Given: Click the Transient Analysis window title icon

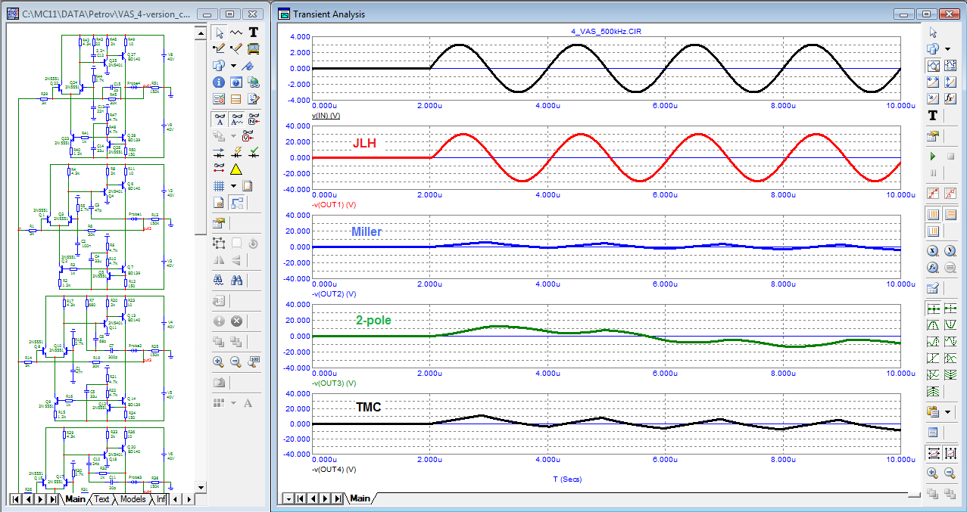Looking at the screenshot, I should pyautogui.click(x=283, y=14).
